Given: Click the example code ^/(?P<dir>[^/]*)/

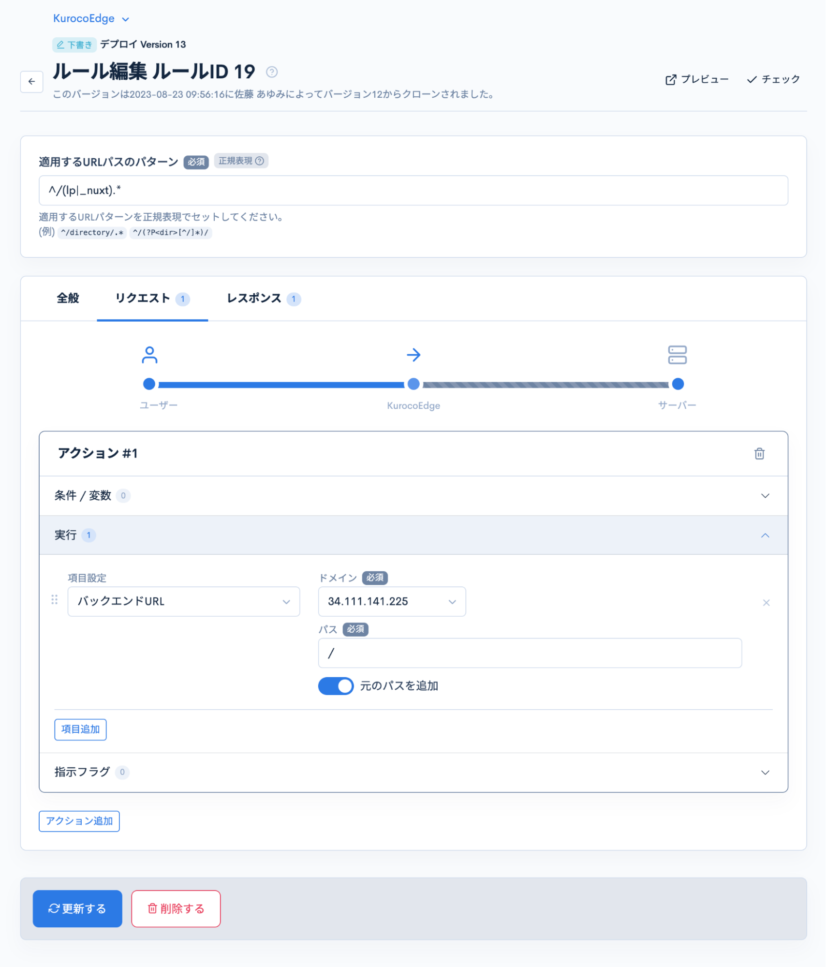Looking at the screenshot, I should tap(171, 232).
